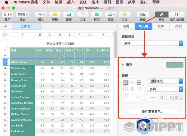Open the 显示 view toolbar button
The width and height of the screenshot is (187, 136).
[7, 15]
